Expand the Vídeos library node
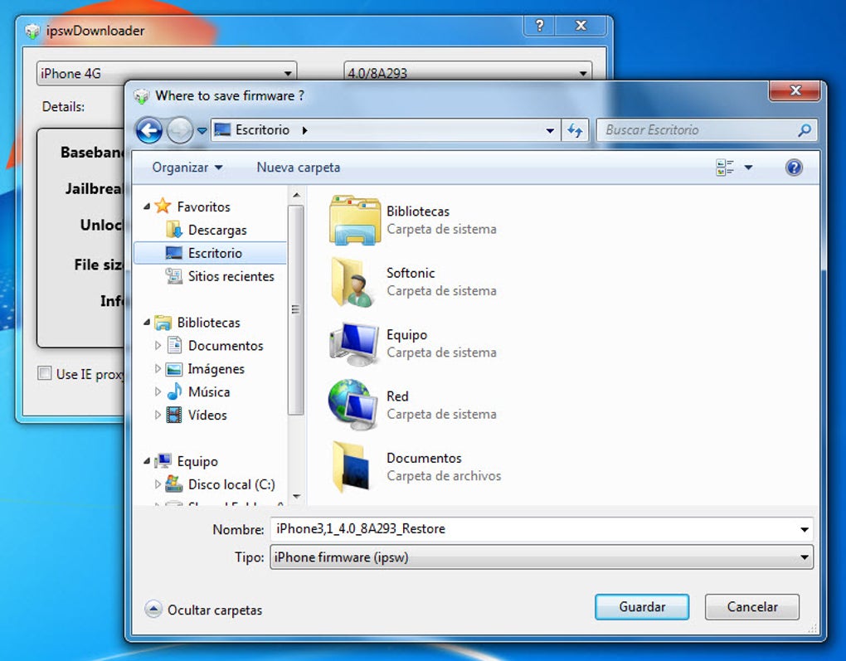 [158, 415]
